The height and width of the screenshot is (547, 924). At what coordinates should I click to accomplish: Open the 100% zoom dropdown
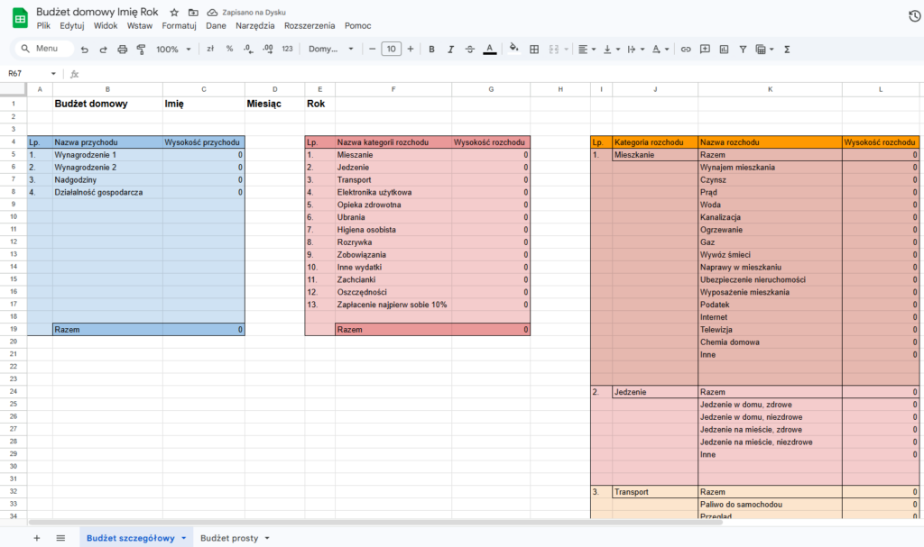pyautogui.click(x=173, y=50)
